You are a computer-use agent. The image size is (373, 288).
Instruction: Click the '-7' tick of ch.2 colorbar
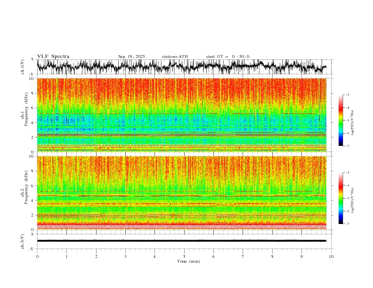[348, 224]
